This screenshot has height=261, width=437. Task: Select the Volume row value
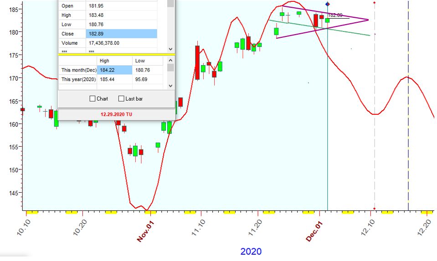[x=121, y=43]
